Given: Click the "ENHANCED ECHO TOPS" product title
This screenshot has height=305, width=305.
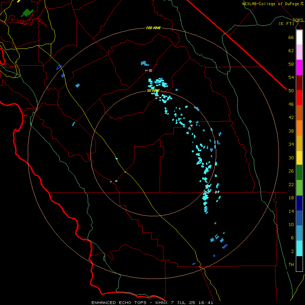Looking at the screenshot, I should click(119, 303).
